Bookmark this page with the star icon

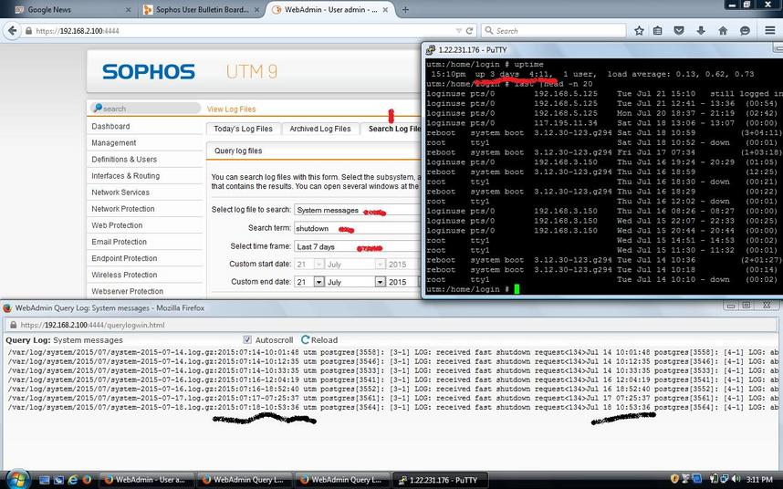(639, 31)
